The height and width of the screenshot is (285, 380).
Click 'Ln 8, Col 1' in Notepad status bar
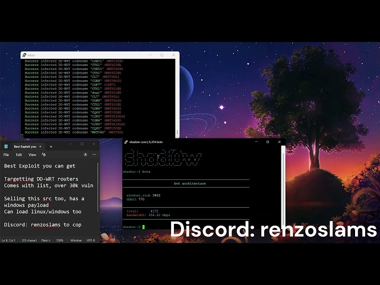coord(8,240)
